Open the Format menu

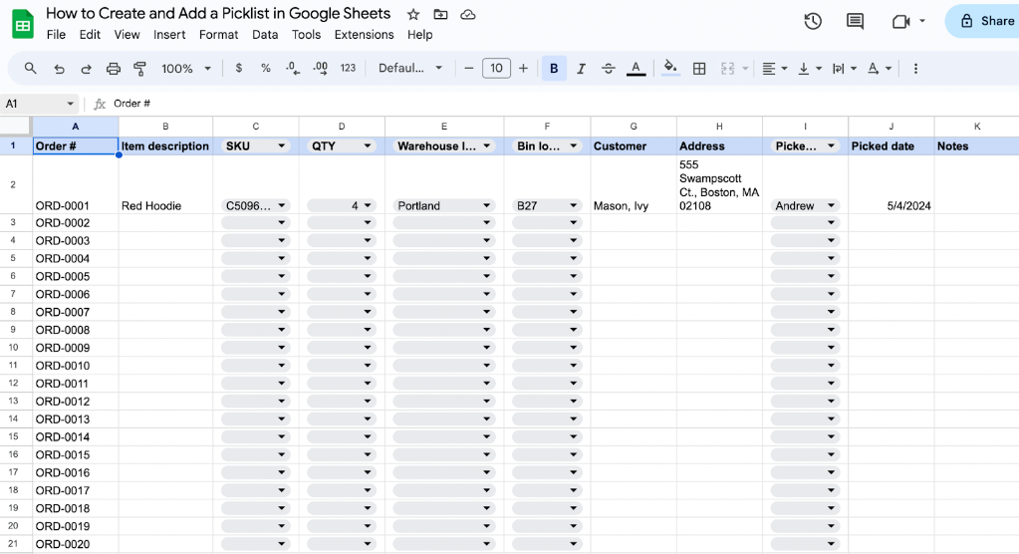click(x=218, y=35)
